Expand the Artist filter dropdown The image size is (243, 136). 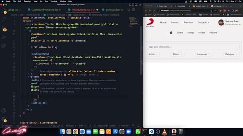tap(153, 54)
